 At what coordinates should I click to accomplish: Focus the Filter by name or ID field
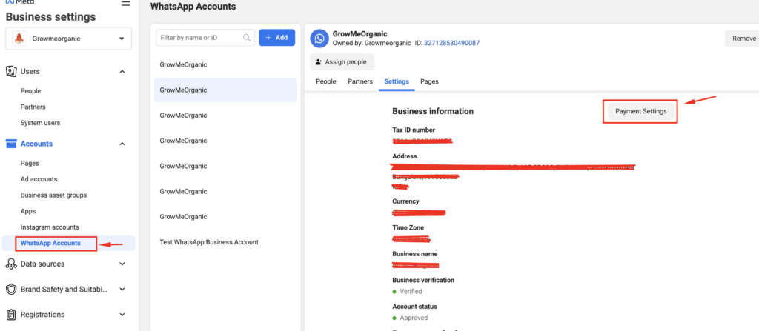(x=205, y=37)
